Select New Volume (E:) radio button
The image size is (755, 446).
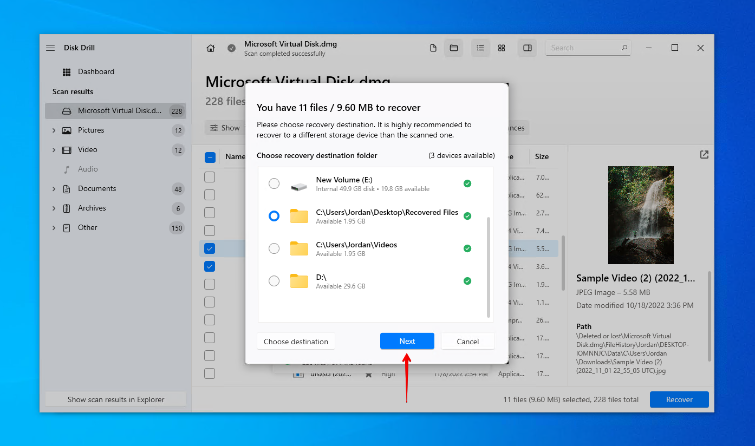(x=274, y=183)
